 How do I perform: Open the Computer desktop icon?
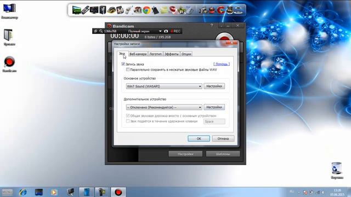click(9, 11)
